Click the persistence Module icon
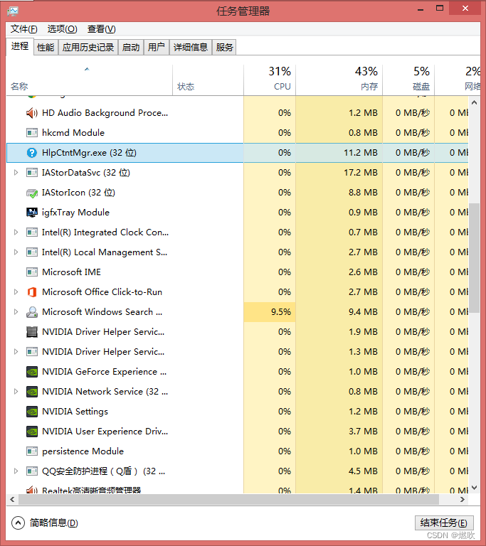This screenshot has height=546, width=486. click(x=32, y=451)
